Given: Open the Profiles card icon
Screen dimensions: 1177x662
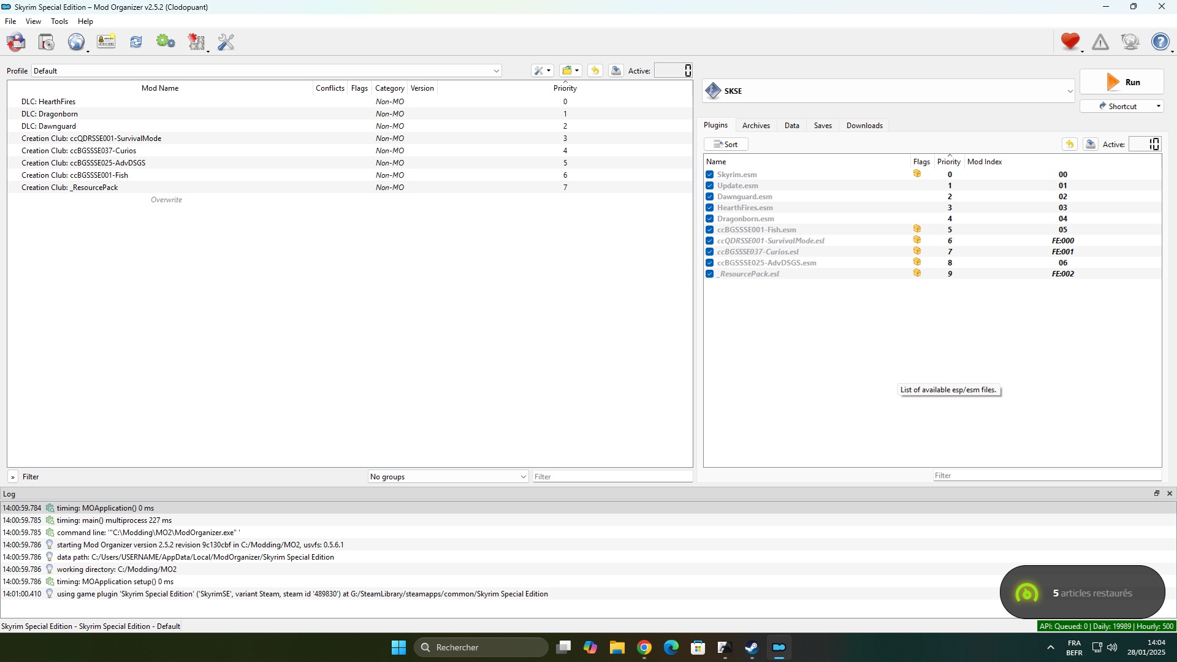Looking at the screenshot, I should click(106, 42).
